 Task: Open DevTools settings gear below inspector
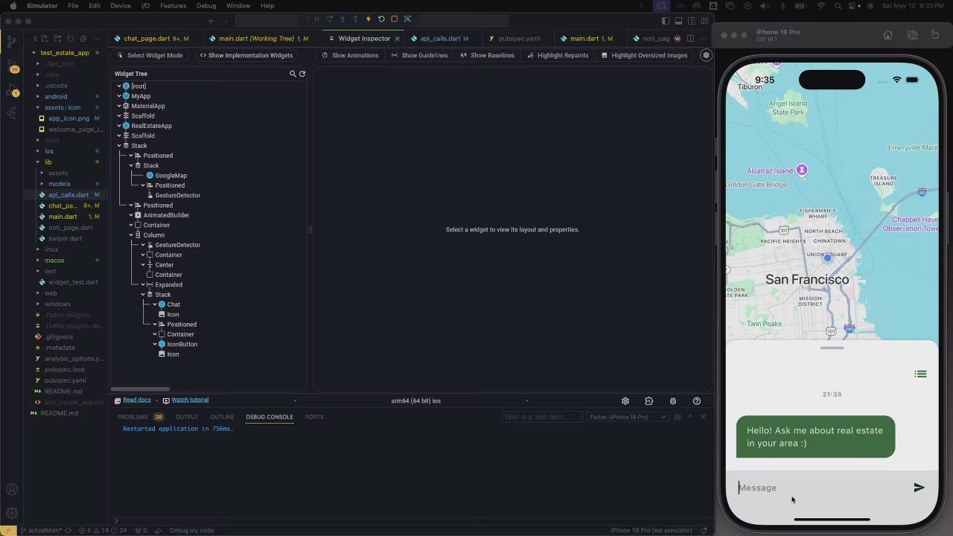(625, 401)
